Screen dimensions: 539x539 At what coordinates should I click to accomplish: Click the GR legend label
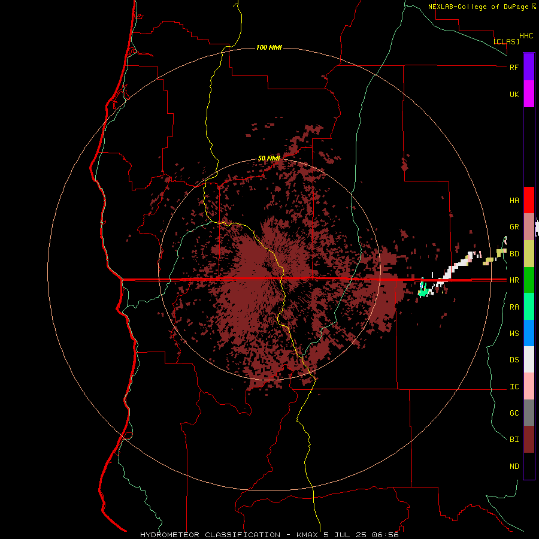pos(514,227)
